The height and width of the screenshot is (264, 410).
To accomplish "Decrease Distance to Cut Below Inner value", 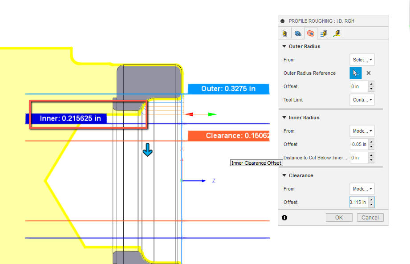I will coord(371,160).
